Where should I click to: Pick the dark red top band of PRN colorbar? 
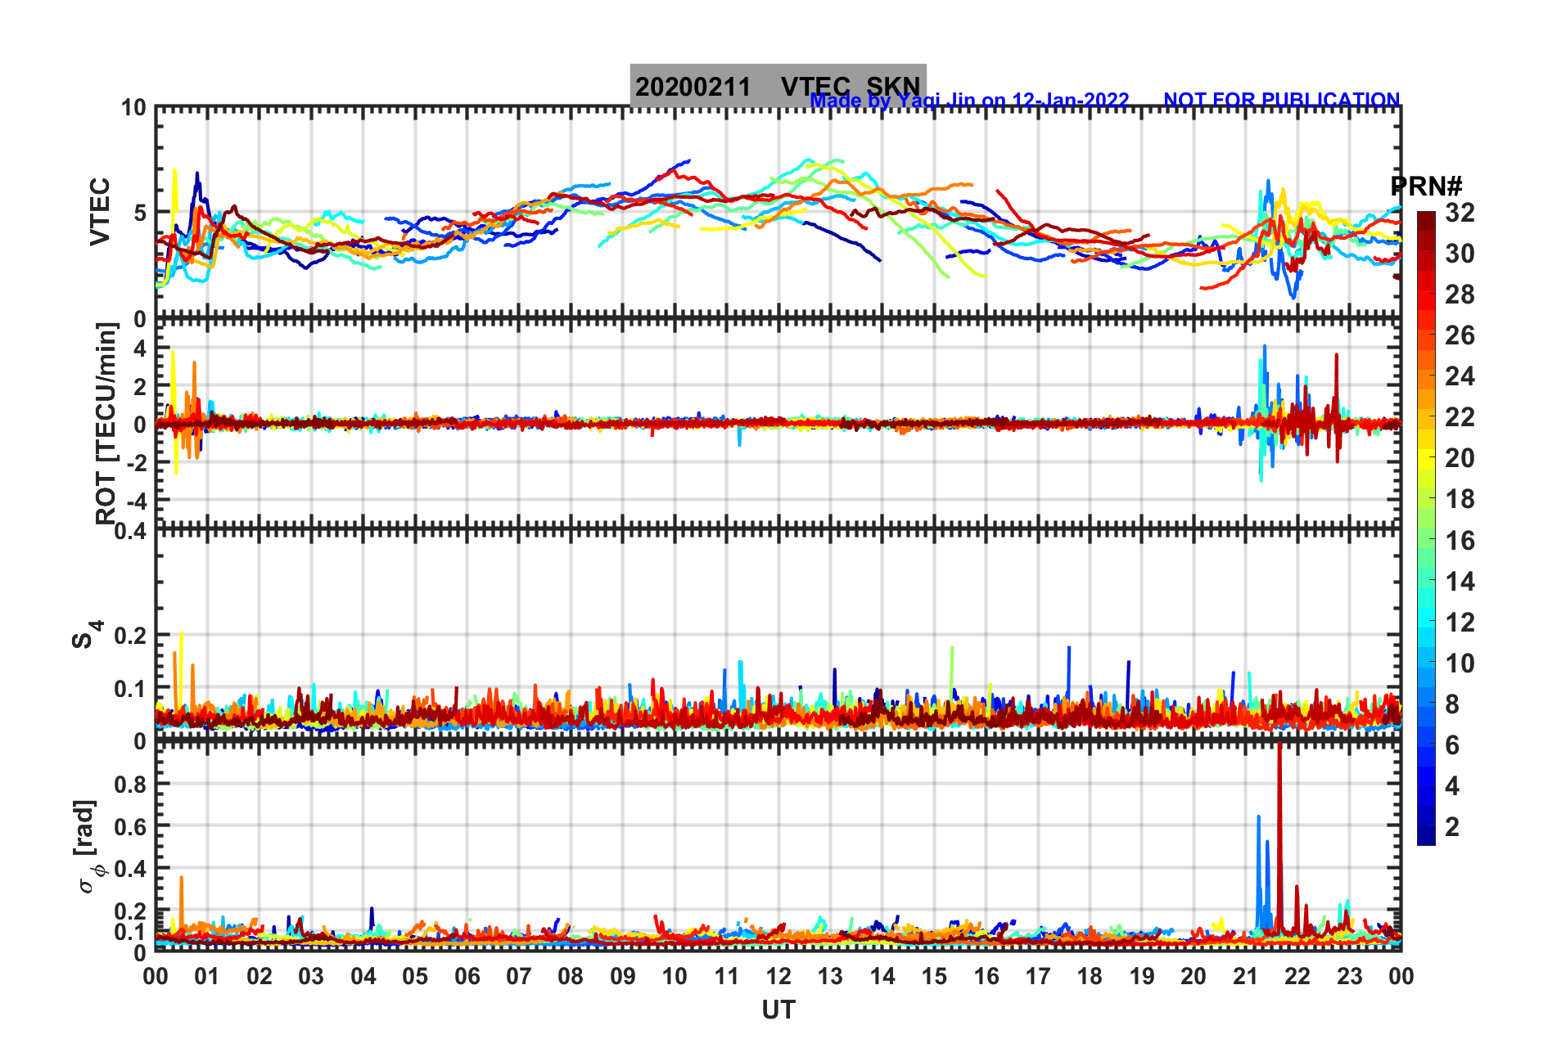pos(1426,222)
